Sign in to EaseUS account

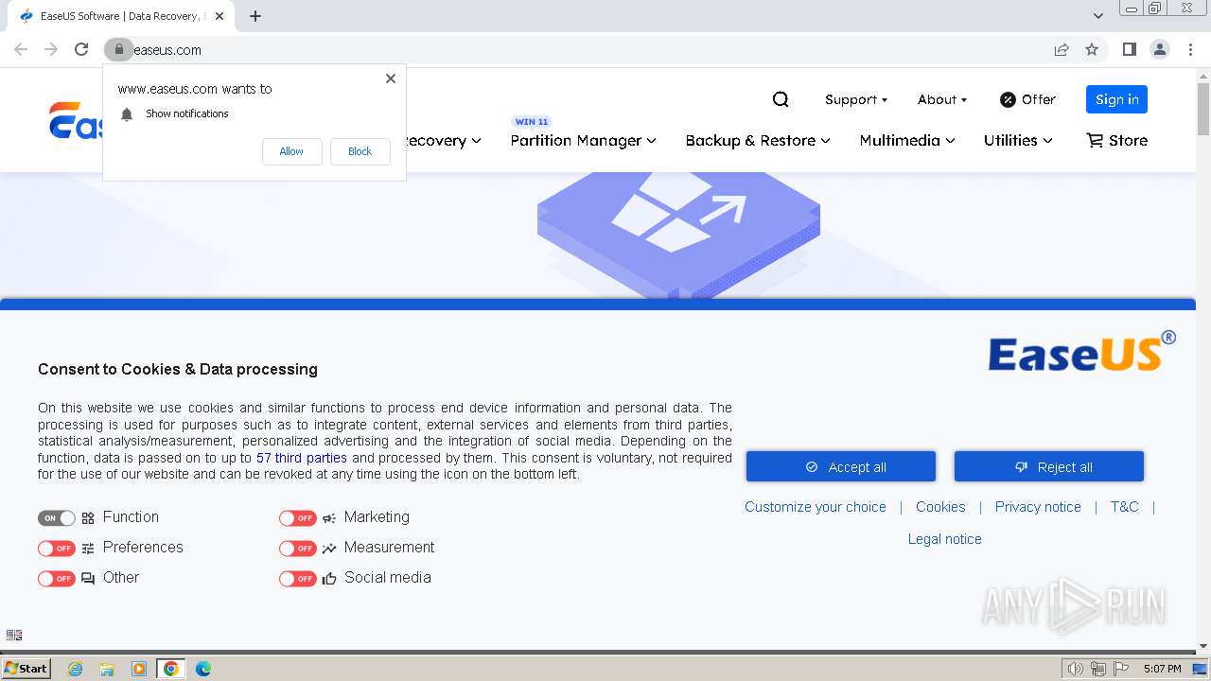[x=1116, y=99]
